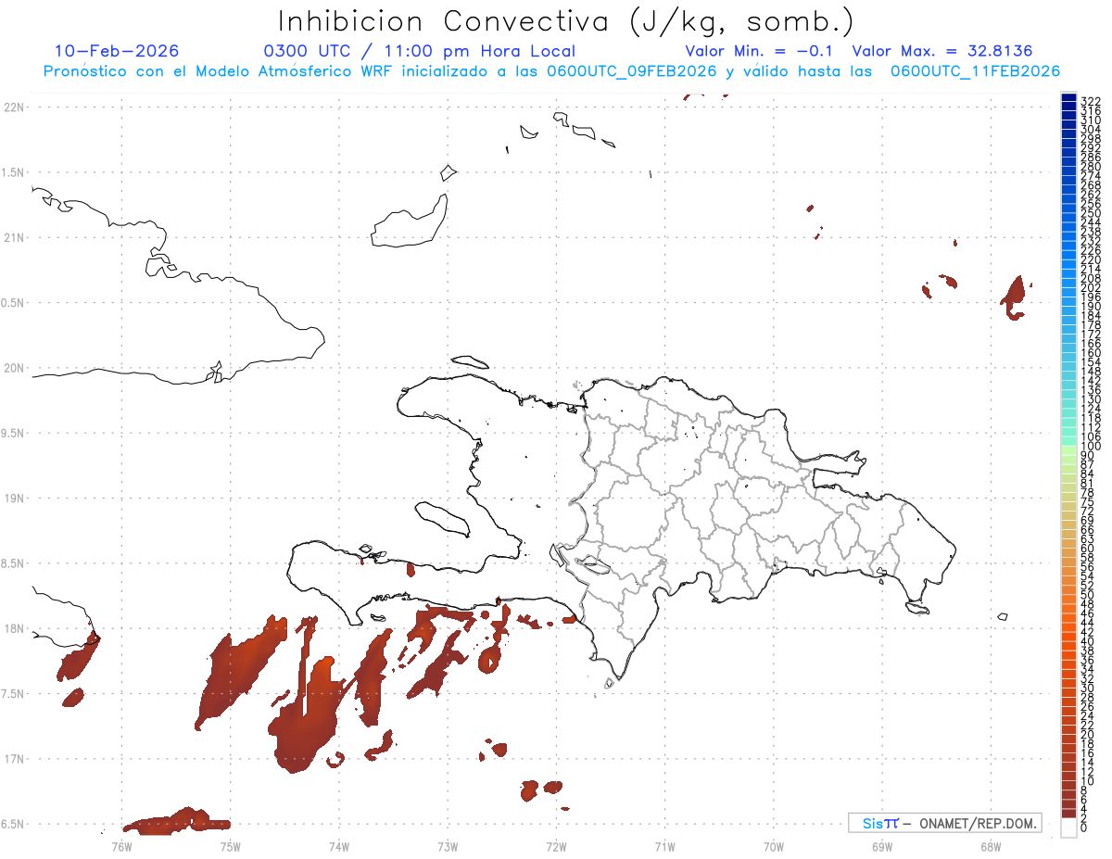
Task: Click the '75W' longitude label
Action: click(231, 846)
